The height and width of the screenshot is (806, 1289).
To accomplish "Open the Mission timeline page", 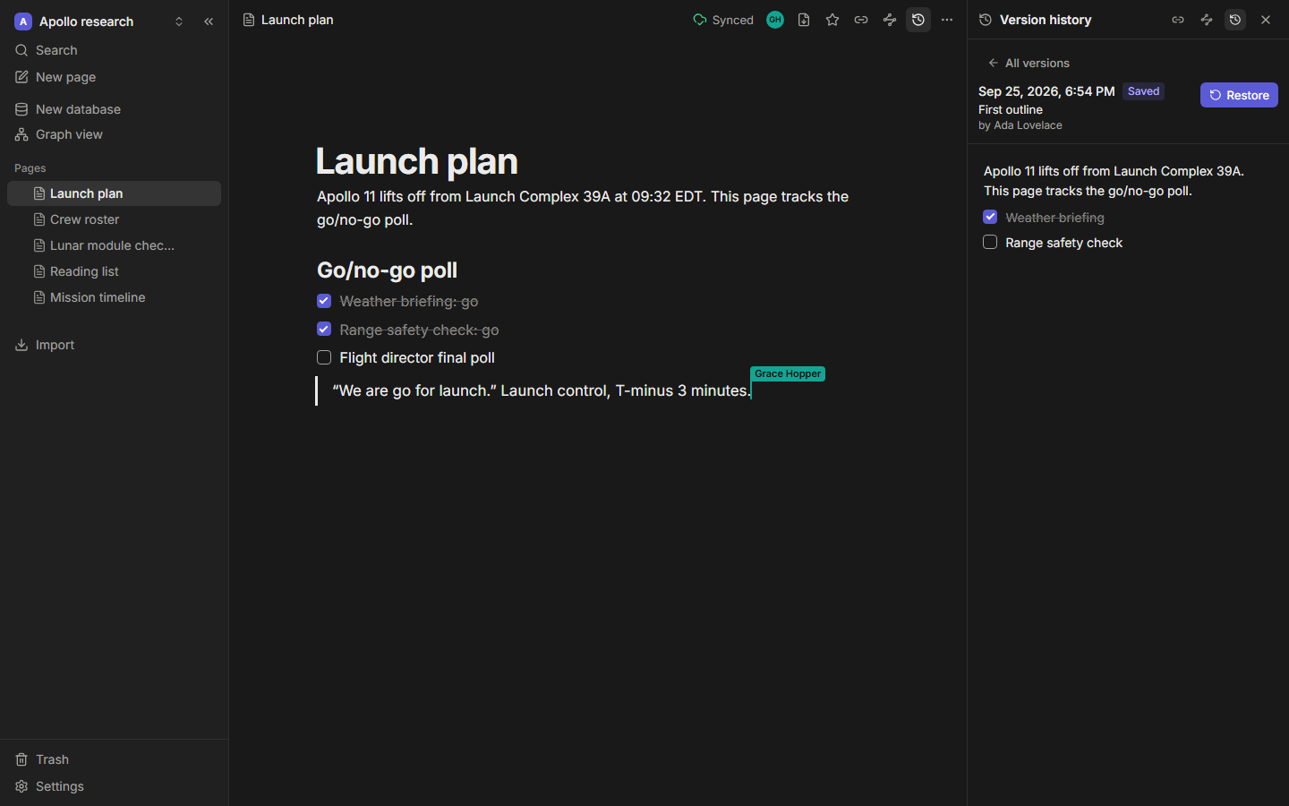I will pyautogui.click(x=114, y=297).
